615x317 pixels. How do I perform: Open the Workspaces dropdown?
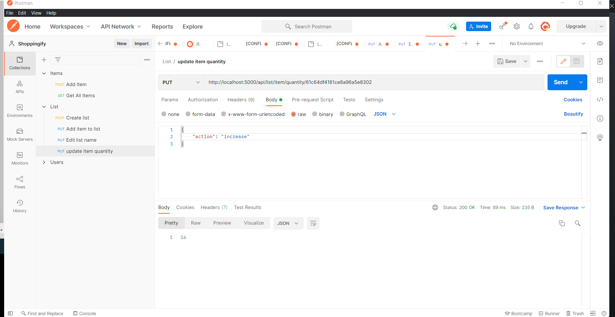(x=70, y=27)
